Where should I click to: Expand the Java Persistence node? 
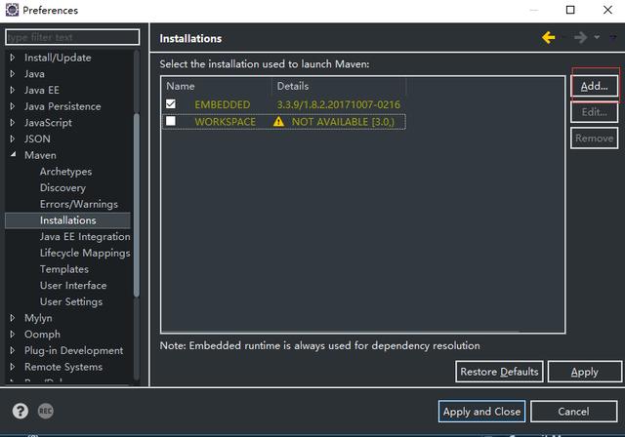click(x=13, y=106)
